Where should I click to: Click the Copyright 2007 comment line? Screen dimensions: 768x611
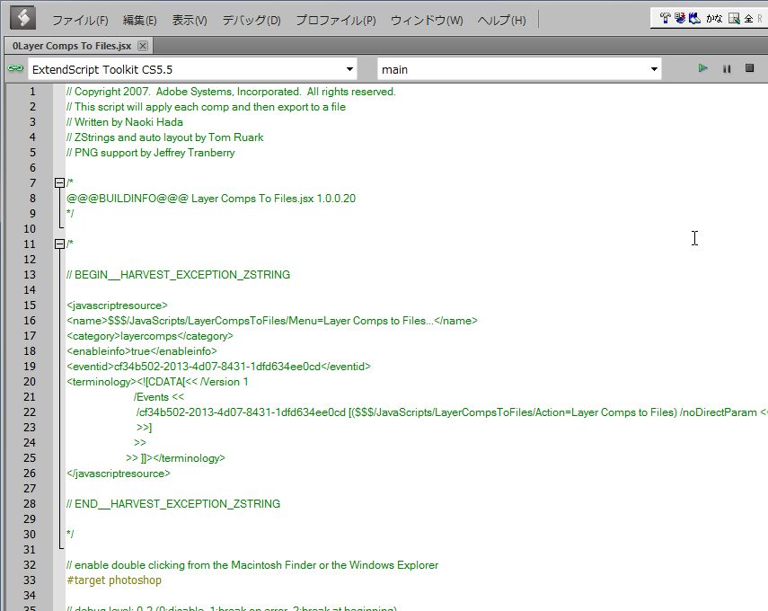(231, 92)
